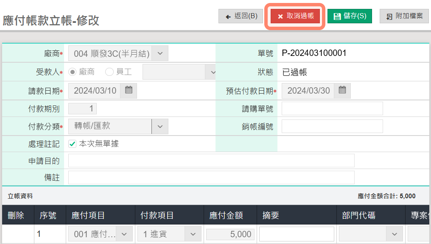The width and height of the screenshot is (431, 244).
Task: Open the 預估付款日期 calendar picker icon
Action: pyautogui.click(x=342, y=90)
